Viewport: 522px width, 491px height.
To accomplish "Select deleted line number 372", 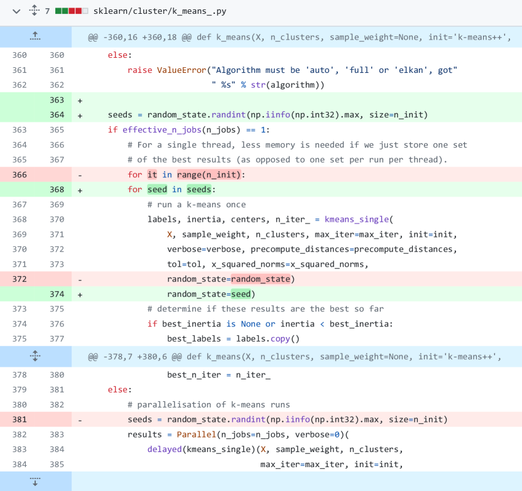I will point(19,279).
